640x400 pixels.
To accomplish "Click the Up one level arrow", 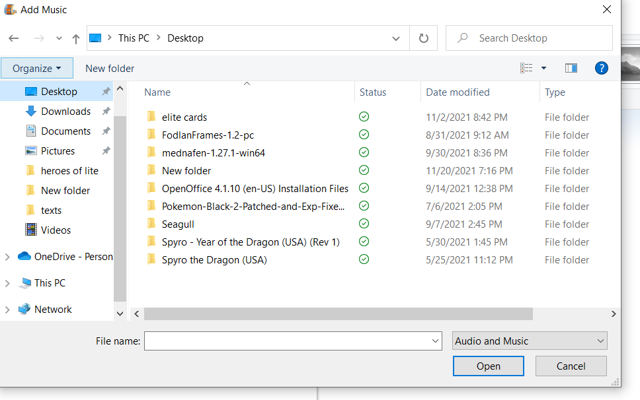I will tap(76, 39).
